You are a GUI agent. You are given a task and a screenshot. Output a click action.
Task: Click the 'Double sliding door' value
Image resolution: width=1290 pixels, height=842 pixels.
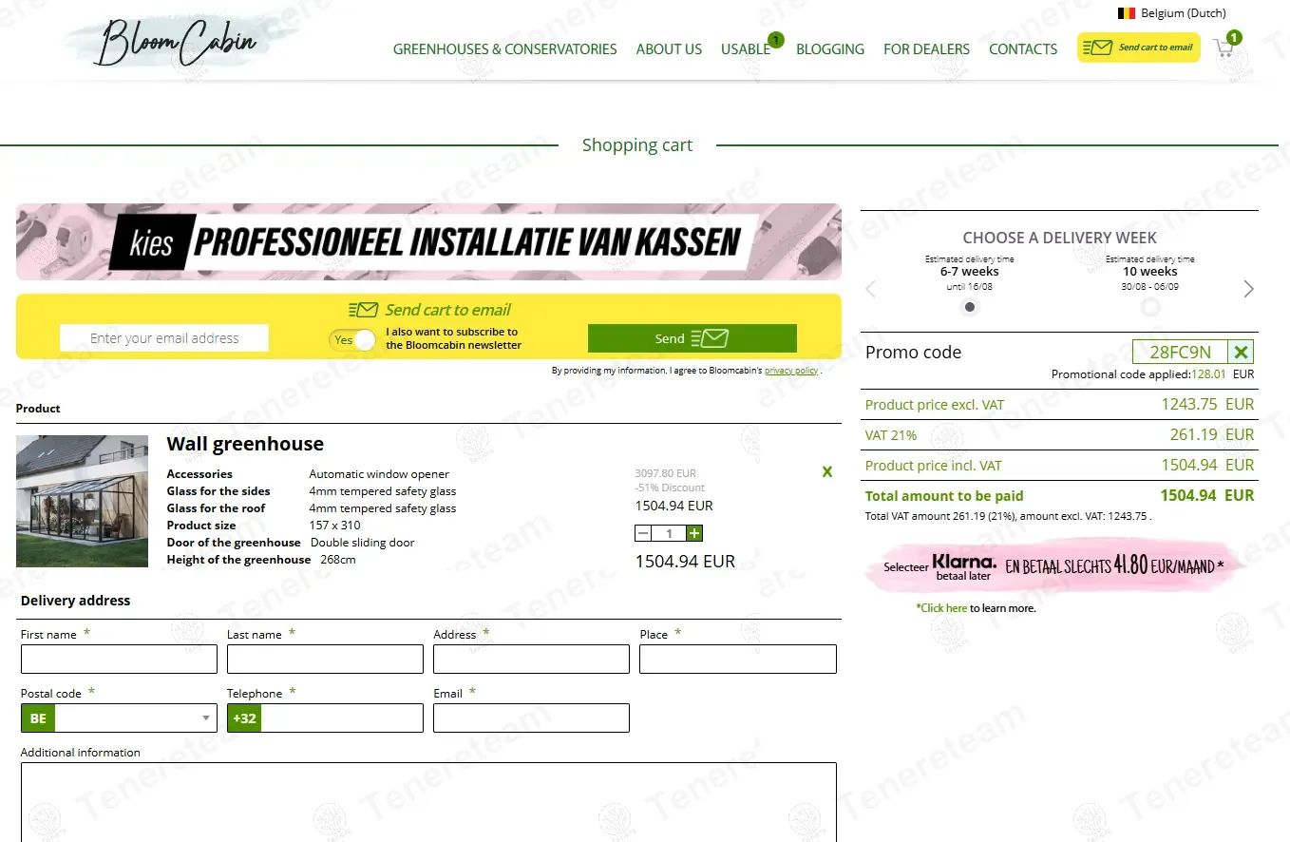[x=363, y=543]
